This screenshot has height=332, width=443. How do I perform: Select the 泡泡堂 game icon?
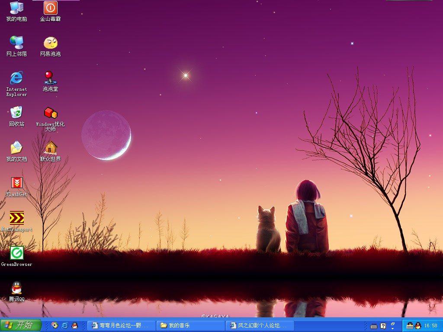(x=51, y=78)
